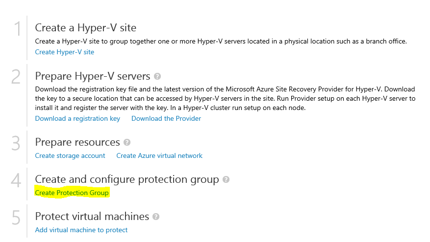
Task: Click the step number 5
Action: point(16,218)
